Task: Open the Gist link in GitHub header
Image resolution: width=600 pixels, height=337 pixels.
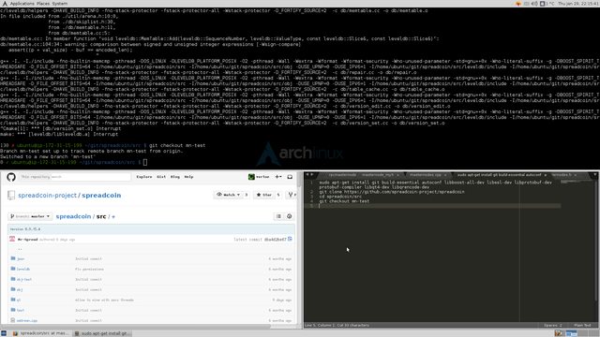Action: coord(161,177)
